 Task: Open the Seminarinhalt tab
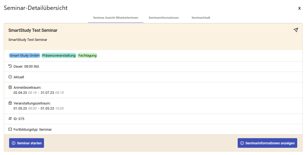201,18
